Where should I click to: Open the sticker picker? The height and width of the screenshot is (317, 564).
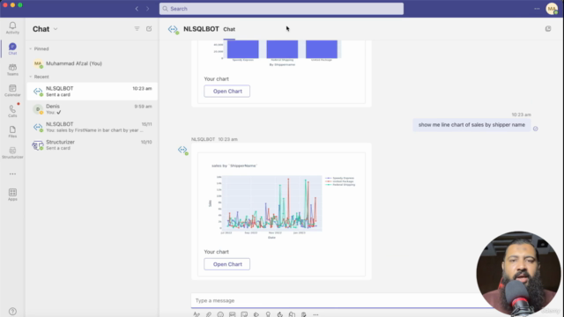click(x=244, y=314)
